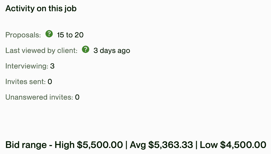
Task: Click the help icon beside Proposals
Action: [49, 34]
